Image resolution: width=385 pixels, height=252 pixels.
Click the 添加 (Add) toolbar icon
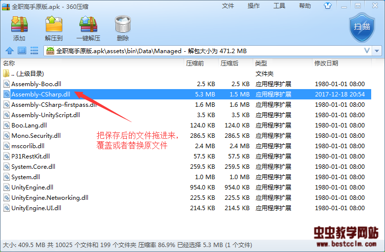tap(19, 25)
